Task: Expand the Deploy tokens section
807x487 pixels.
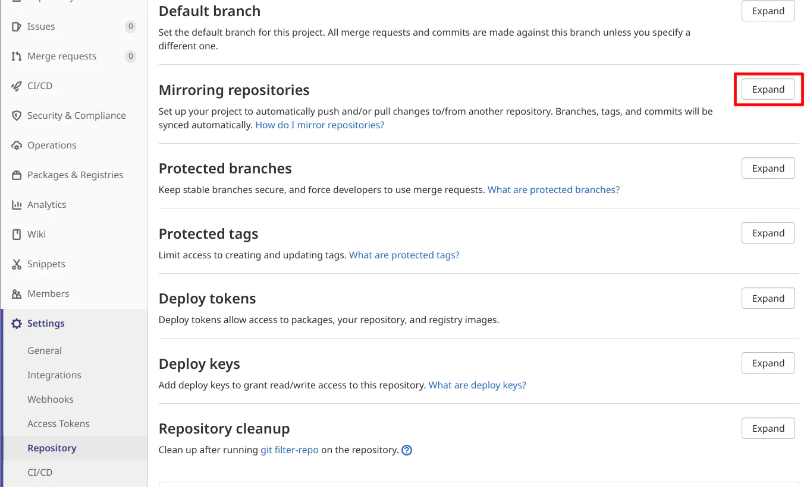Action: coord(768,299)
